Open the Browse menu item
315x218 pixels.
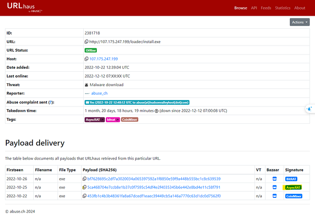click(241, 8)
